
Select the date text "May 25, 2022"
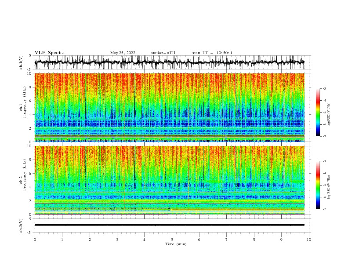[123, 53]
